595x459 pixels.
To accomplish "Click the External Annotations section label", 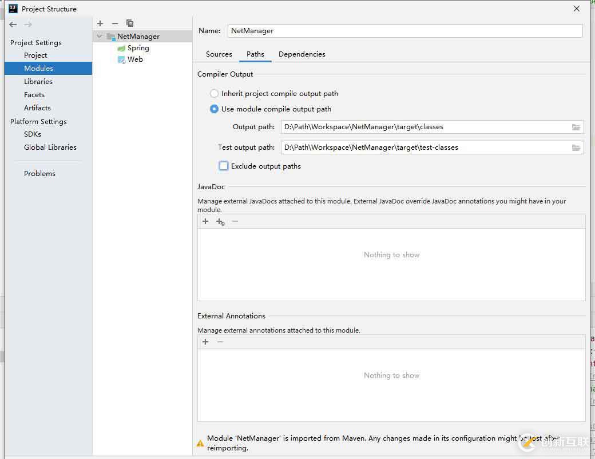I will (231, 316).
